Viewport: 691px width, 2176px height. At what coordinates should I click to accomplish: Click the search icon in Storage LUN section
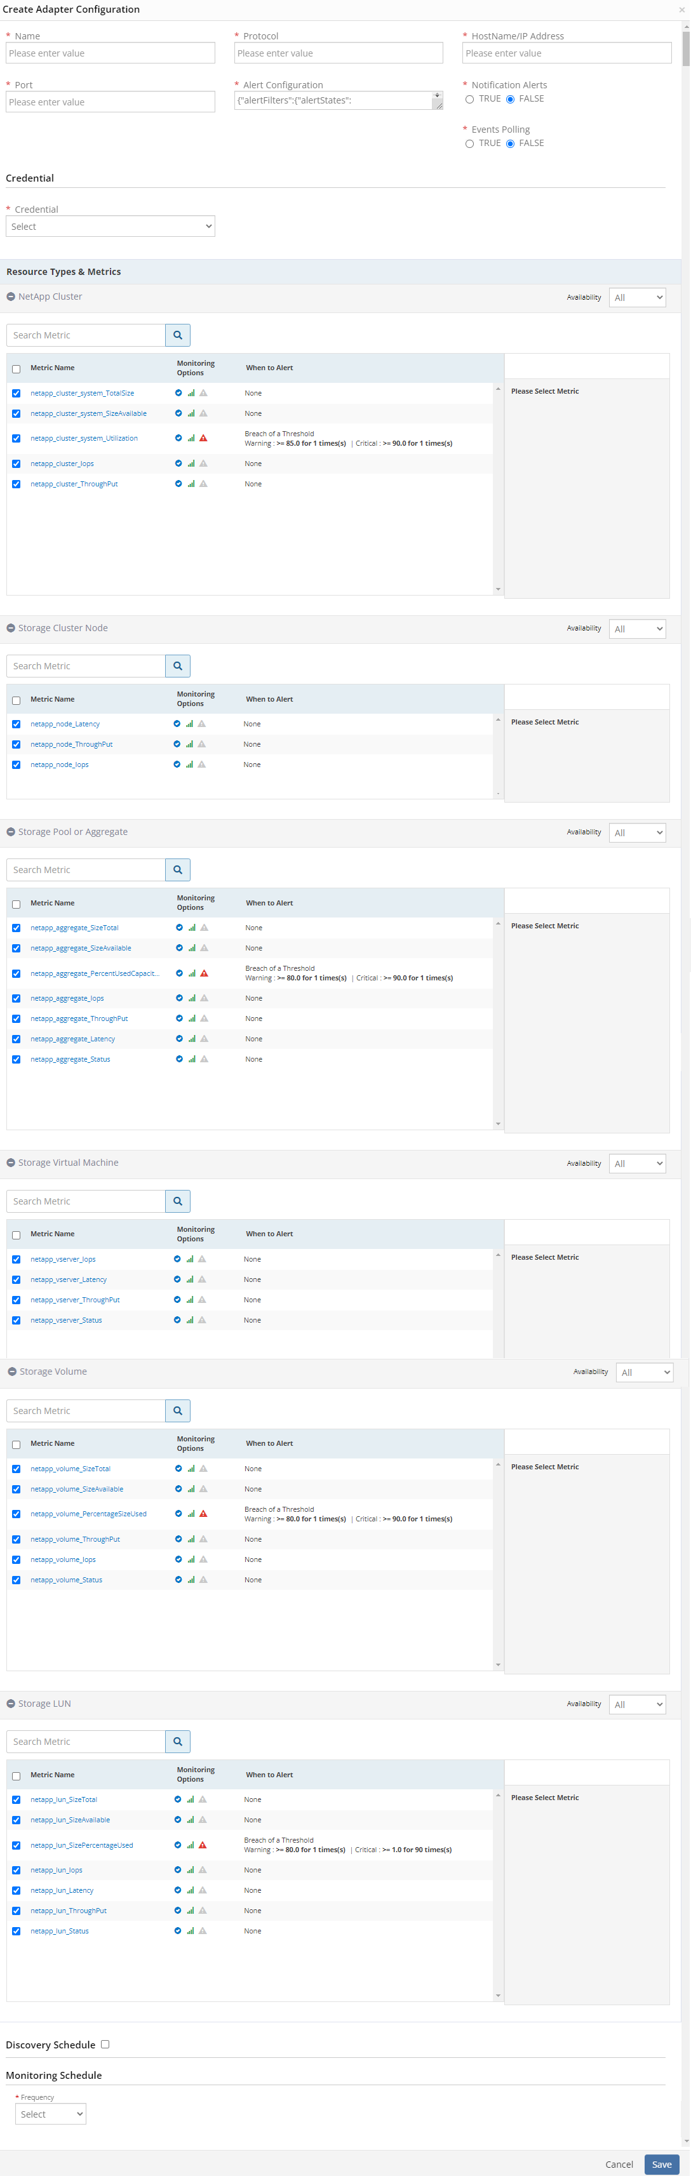click(x=177, y=1742)
